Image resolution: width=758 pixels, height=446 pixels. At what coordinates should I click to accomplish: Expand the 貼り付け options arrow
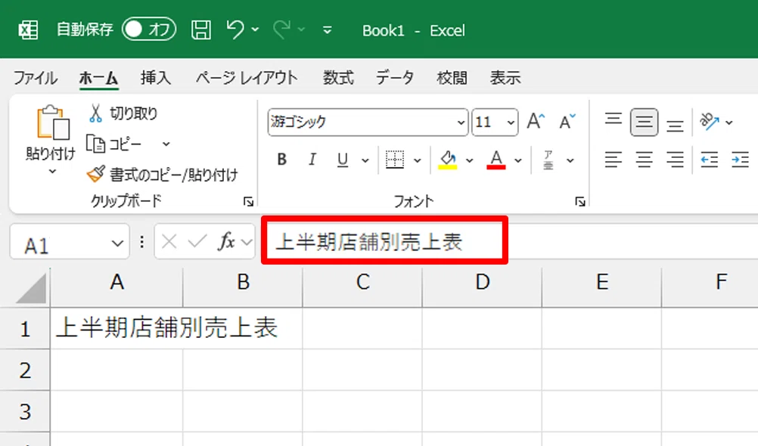(x=52, y=172)
